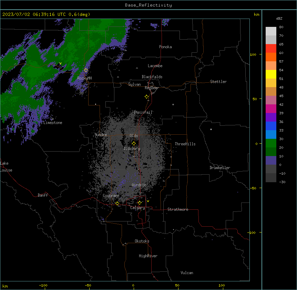This screenshot has height=290, width=297.
Task: Select the darkest gray swatch above -30 dBZ
Action: click(x=271, y=178)
